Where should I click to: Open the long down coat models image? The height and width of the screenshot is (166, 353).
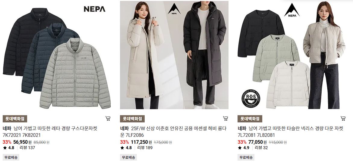click(174, 55)
